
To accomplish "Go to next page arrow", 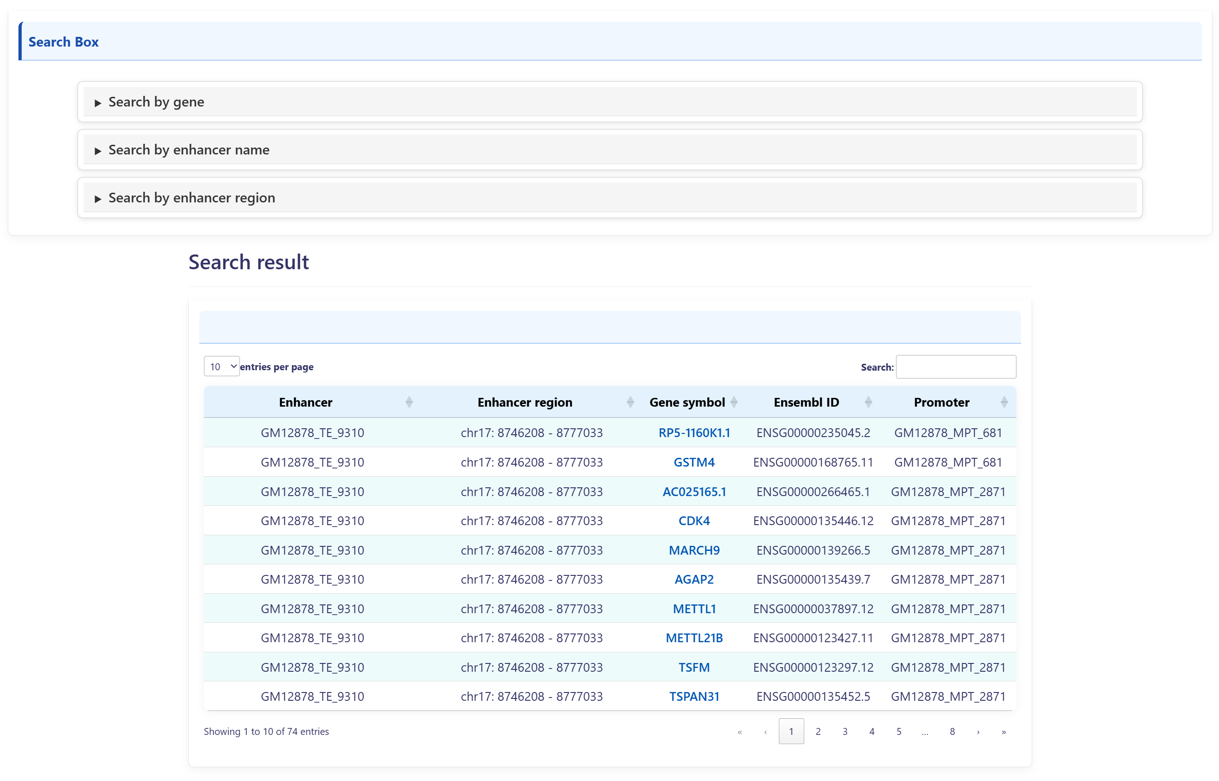I will [x=977, y=731].
